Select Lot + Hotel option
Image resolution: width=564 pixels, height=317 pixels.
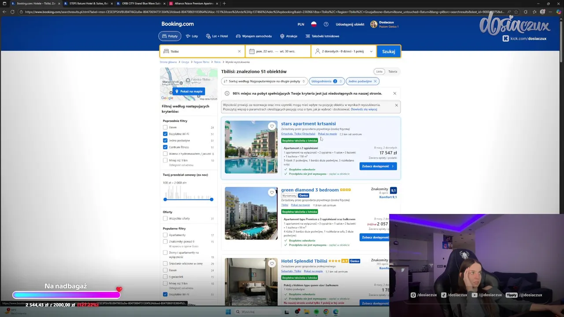(216, 36)
